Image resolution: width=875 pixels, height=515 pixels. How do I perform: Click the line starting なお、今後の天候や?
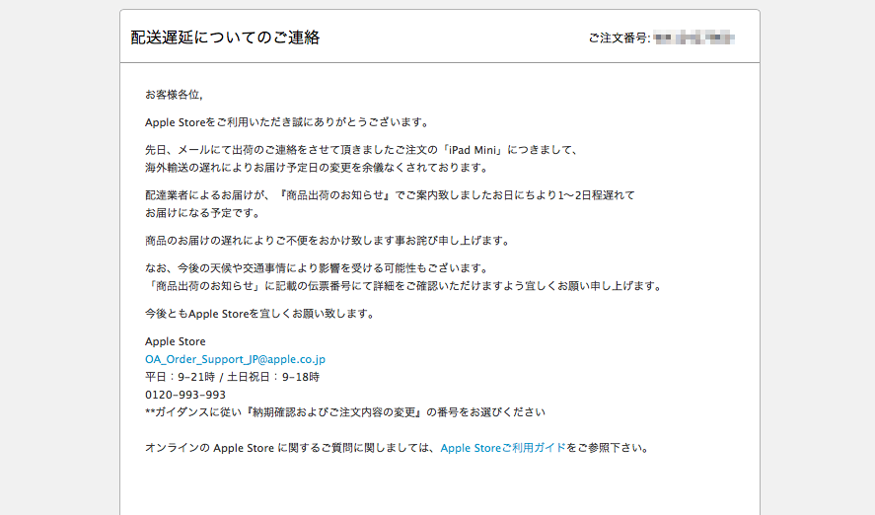pyautogui.click(x=318, y=268)
